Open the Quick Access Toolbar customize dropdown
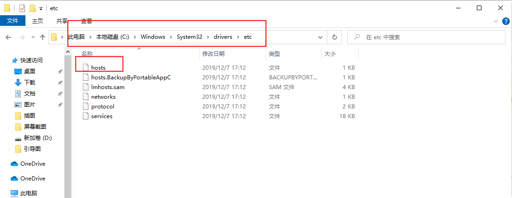The height and width of the screenshot is (198, 512). click(41, 8)
